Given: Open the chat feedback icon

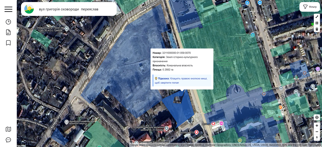Looking at the screenshot, I should tap(8, 140).
